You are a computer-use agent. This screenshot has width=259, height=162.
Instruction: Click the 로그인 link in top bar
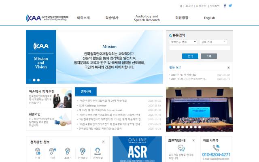click(x=189, y=6)
